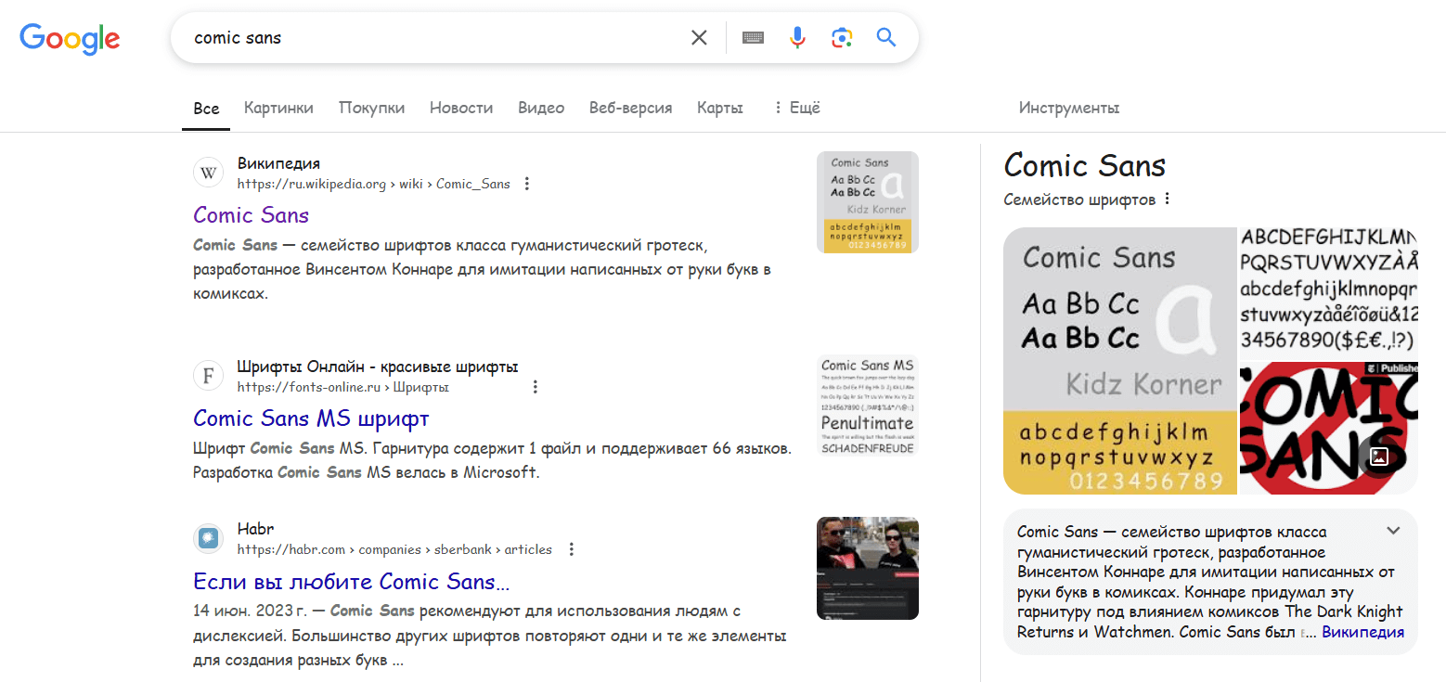Click the Wikipedia favicon
Screen dimensions: 1446x682
pos(209,174)
